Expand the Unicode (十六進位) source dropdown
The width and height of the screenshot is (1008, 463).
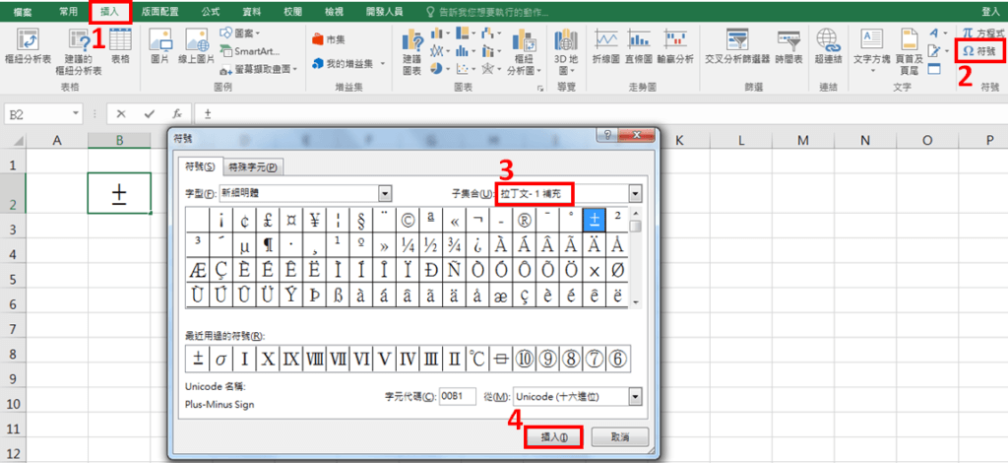coord(635,396)
